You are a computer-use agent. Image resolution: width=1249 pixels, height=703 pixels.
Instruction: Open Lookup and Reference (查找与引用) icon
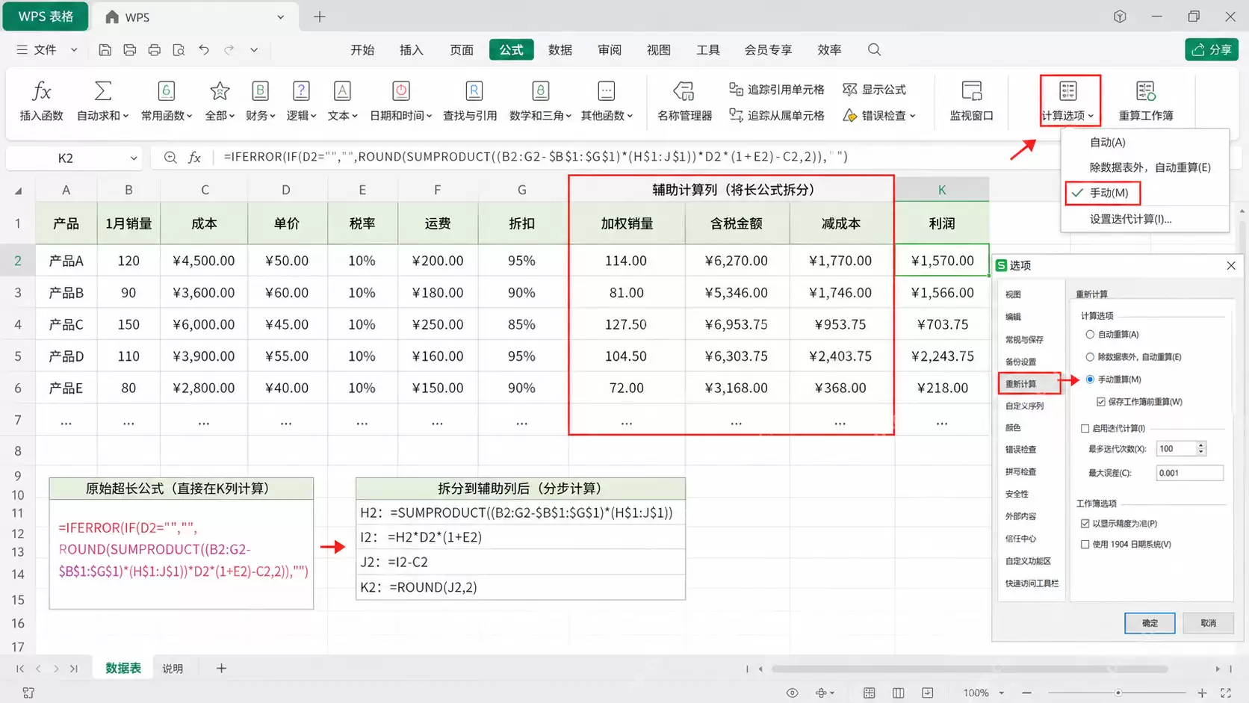coord(474,91)
